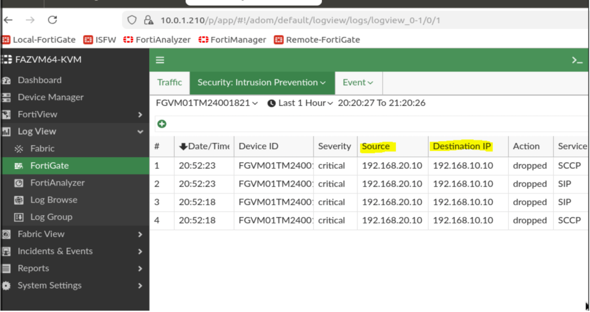Click the Source column header
Viewport: 590px width, 312px height.
(x=392, y=146)
